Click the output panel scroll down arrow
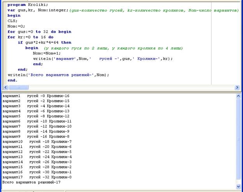 pyautogui.click(x=238, y=187)
